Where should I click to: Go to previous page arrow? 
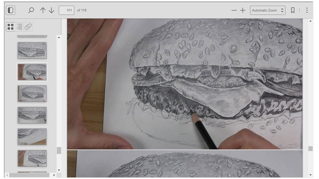click(43, 10)
